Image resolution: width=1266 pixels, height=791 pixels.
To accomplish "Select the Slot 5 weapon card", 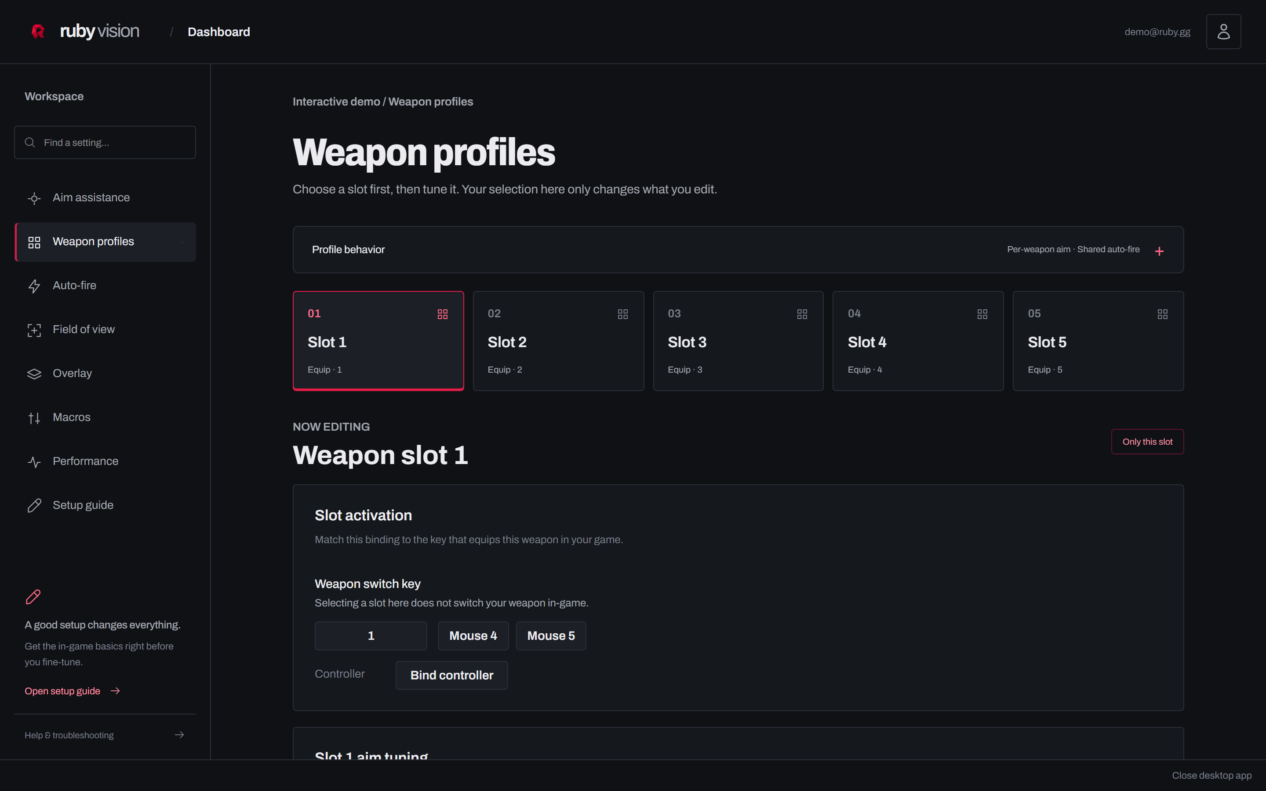I will click(1098, 341).
